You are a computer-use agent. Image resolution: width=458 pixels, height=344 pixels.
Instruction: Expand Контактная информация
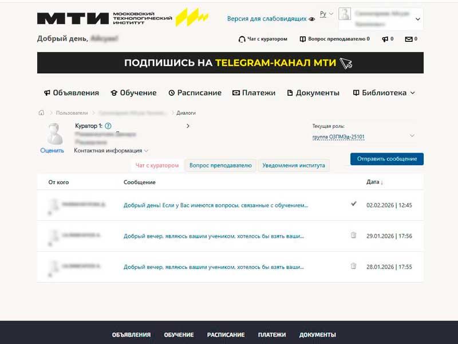pos(111,151)
